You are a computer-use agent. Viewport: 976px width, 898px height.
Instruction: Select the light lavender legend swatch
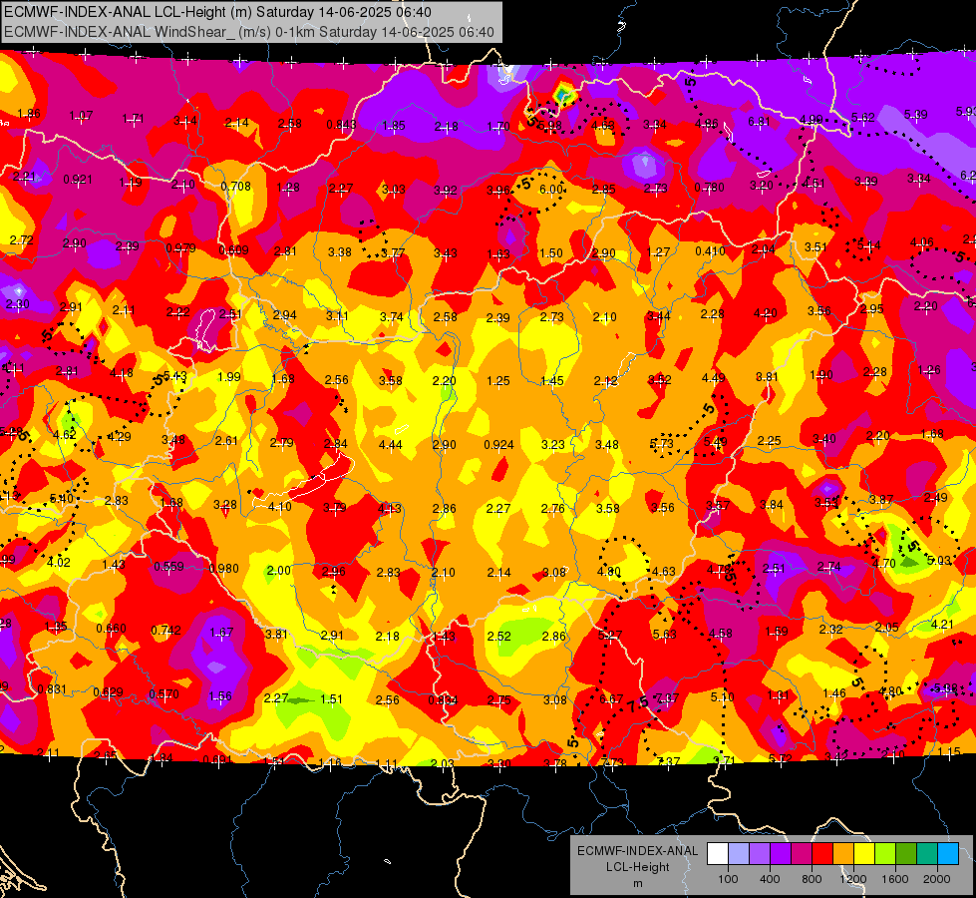coord(738,854)
